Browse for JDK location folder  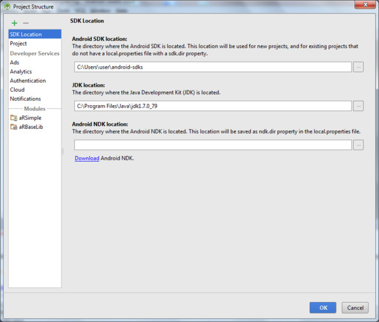tap(358, 106)
